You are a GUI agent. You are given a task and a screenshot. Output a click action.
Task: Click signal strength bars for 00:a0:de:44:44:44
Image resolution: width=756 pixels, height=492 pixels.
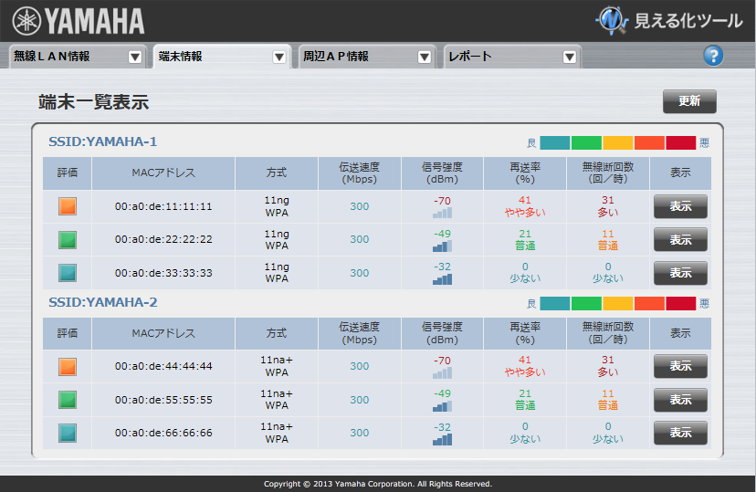[x=442, y=373]
